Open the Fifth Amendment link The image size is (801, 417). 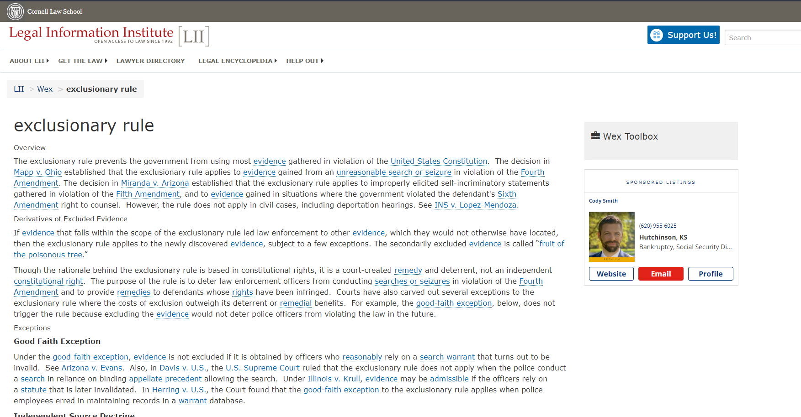coord(148,194)
